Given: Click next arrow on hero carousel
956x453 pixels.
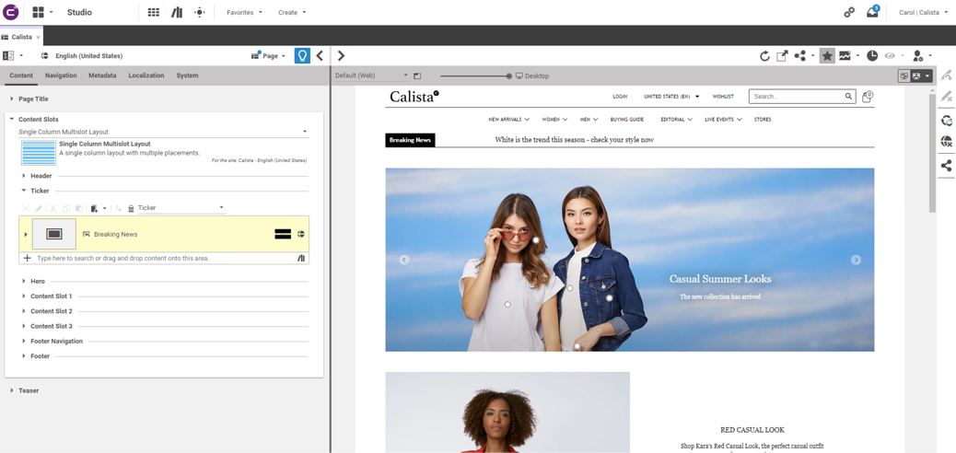Looking at the screenshot, I should (x=856, y=260).
